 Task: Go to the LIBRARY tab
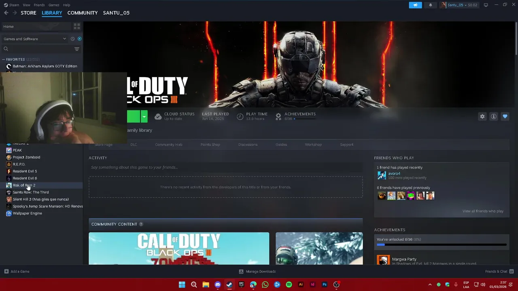click(52, 13)
